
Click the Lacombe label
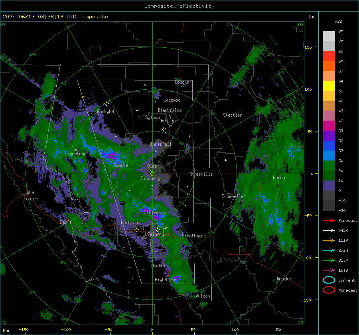172,100
